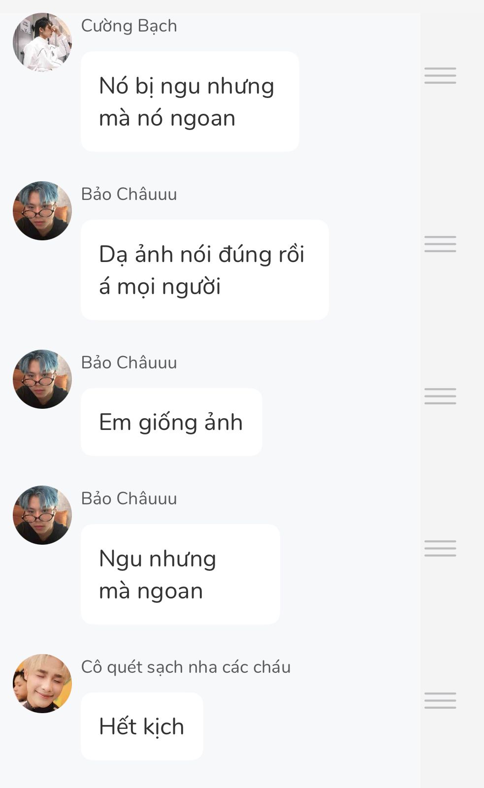Select the "Hết kịch" message bubble
The height and width of the screenshot is (788, 484).
pos(142,726)
